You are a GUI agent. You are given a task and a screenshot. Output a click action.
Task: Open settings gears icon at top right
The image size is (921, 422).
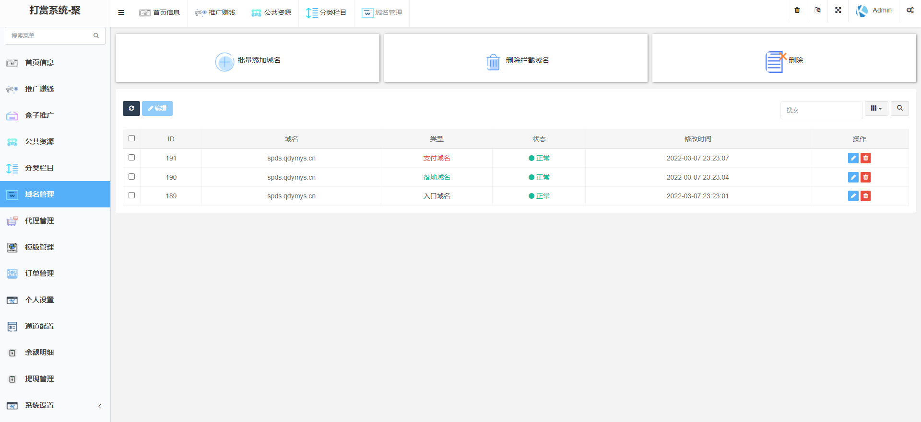pyautogui.click(x=910, y=10)
